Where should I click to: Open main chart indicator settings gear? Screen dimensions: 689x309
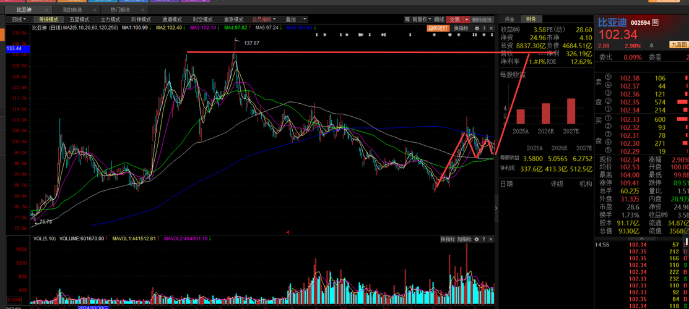click(476, 28)
